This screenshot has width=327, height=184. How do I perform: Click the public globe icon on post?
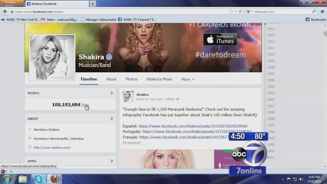pos(178,99)
